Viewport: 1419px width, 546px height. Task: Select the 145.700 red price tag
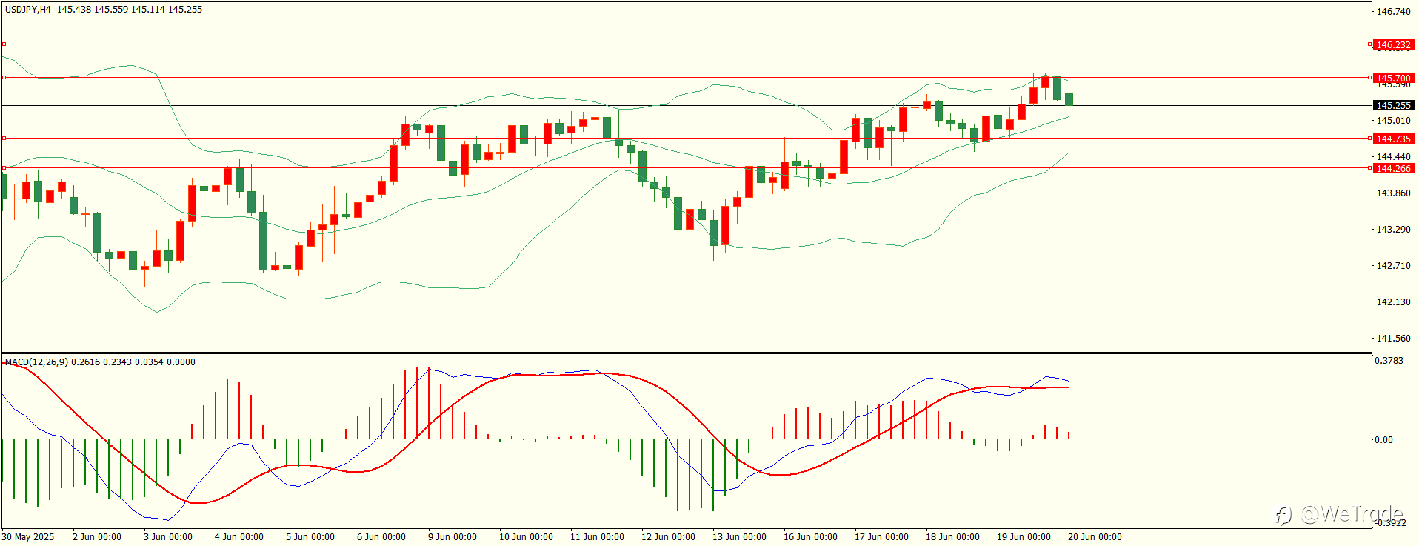(x=1393, y=78)
